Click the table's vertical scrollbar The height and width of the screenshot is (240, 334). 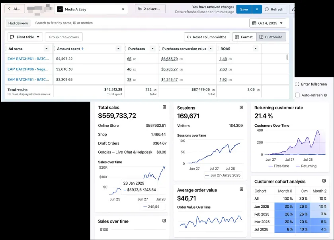tap(287, 57)
